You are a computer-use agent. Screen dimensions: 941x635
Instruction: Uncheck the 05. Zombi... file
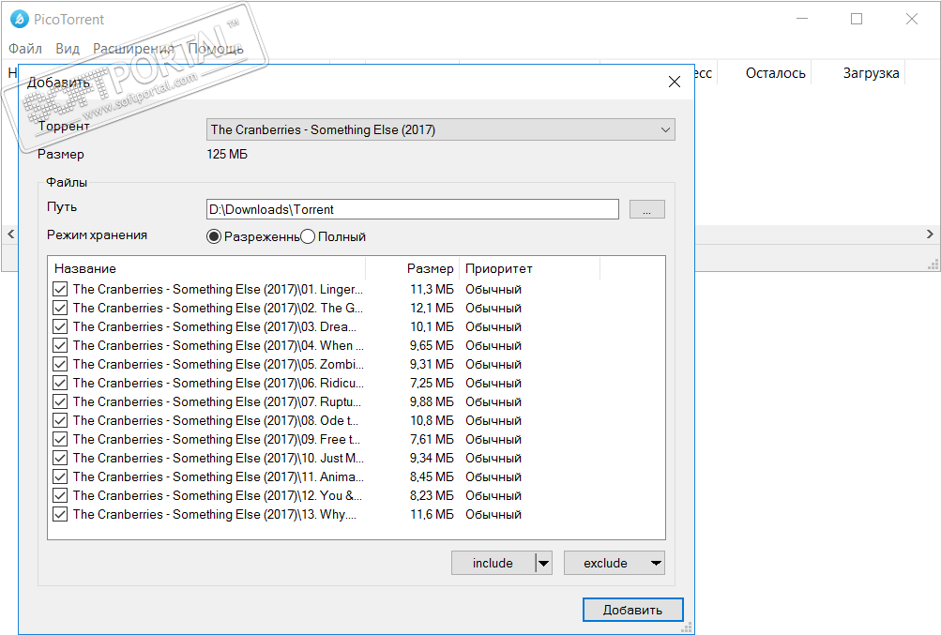(60, 364)
